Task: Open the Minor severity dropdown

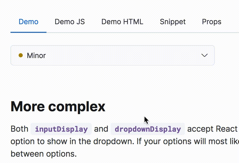Action: [112, 56]
